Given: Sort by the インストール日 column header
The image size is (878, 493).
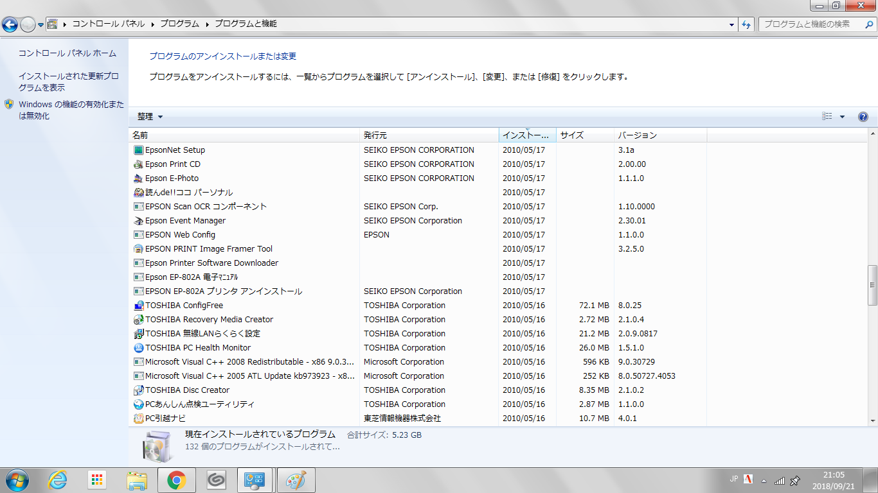Looking at the screenshot, I should (528, 135).
